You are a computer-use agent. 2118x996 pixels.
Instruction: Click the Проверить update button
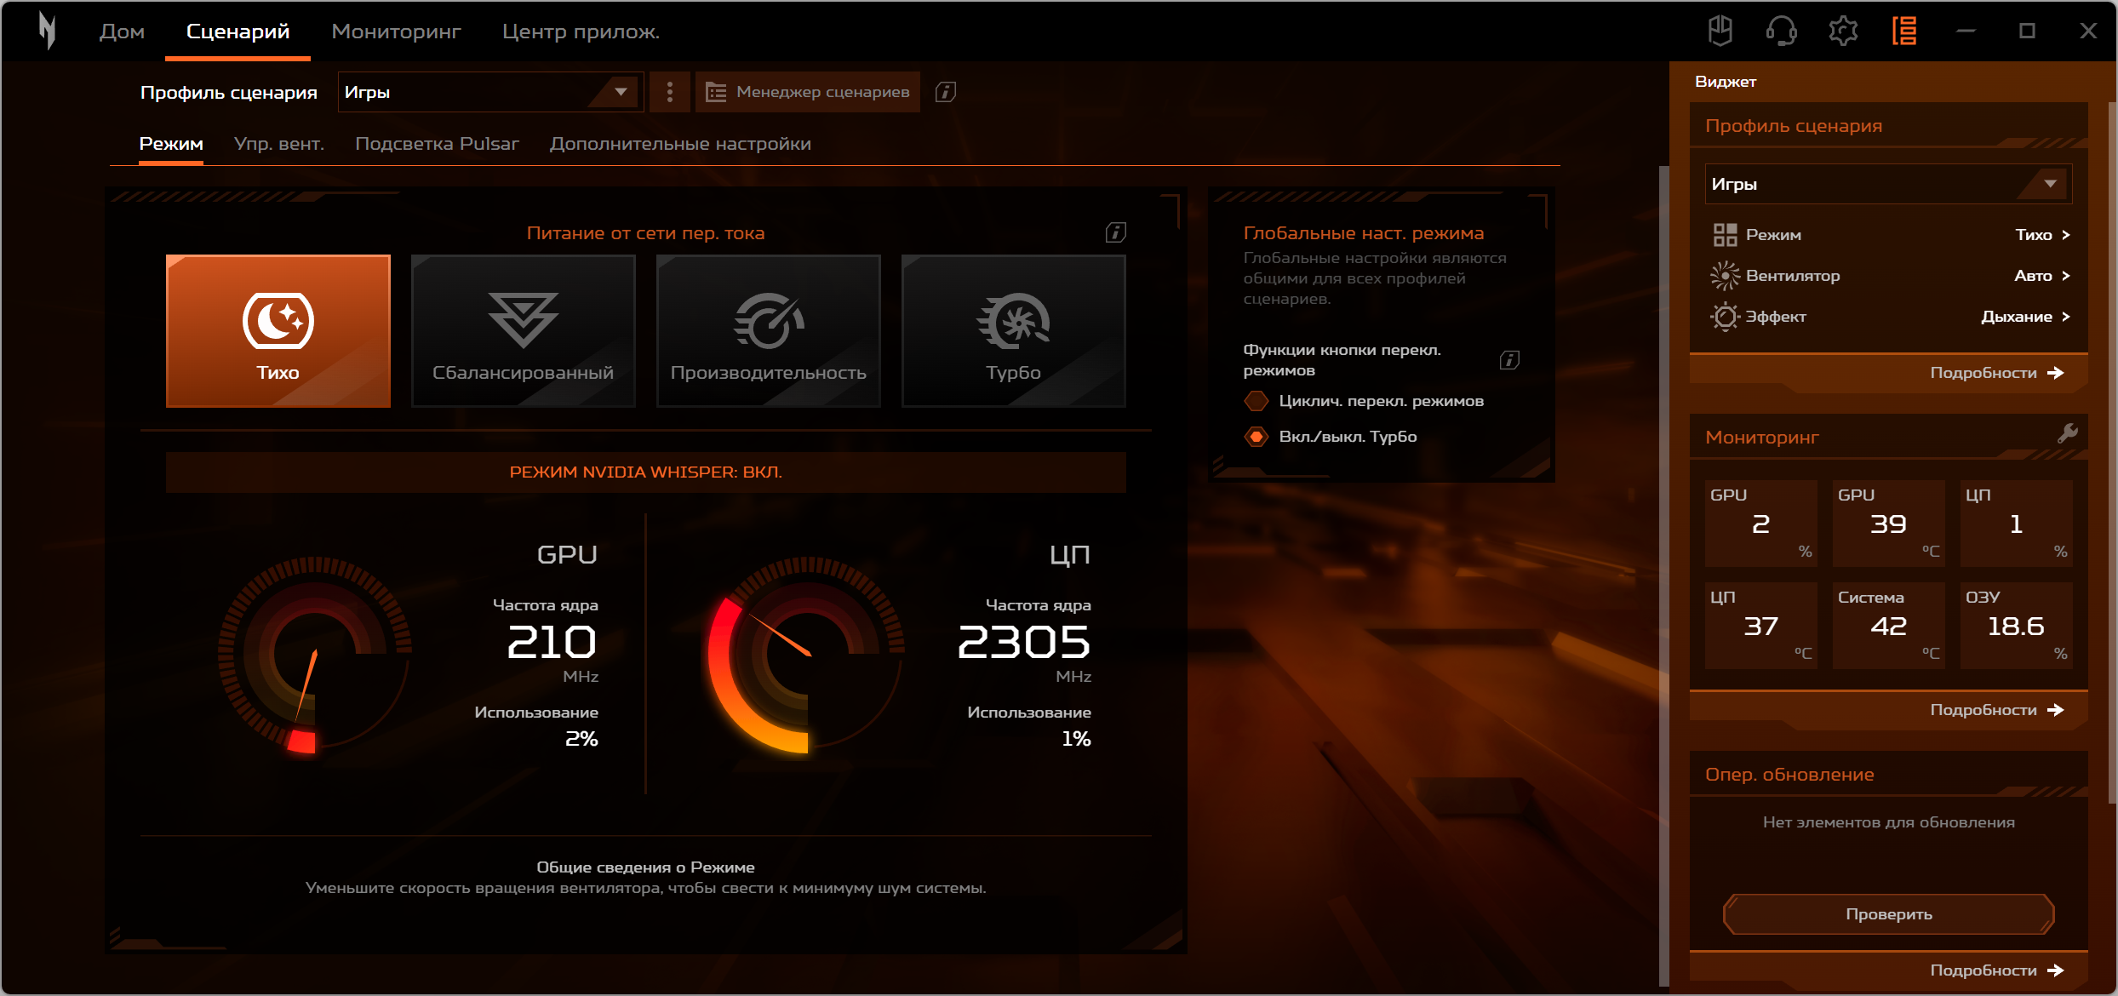coord(1888,914)
